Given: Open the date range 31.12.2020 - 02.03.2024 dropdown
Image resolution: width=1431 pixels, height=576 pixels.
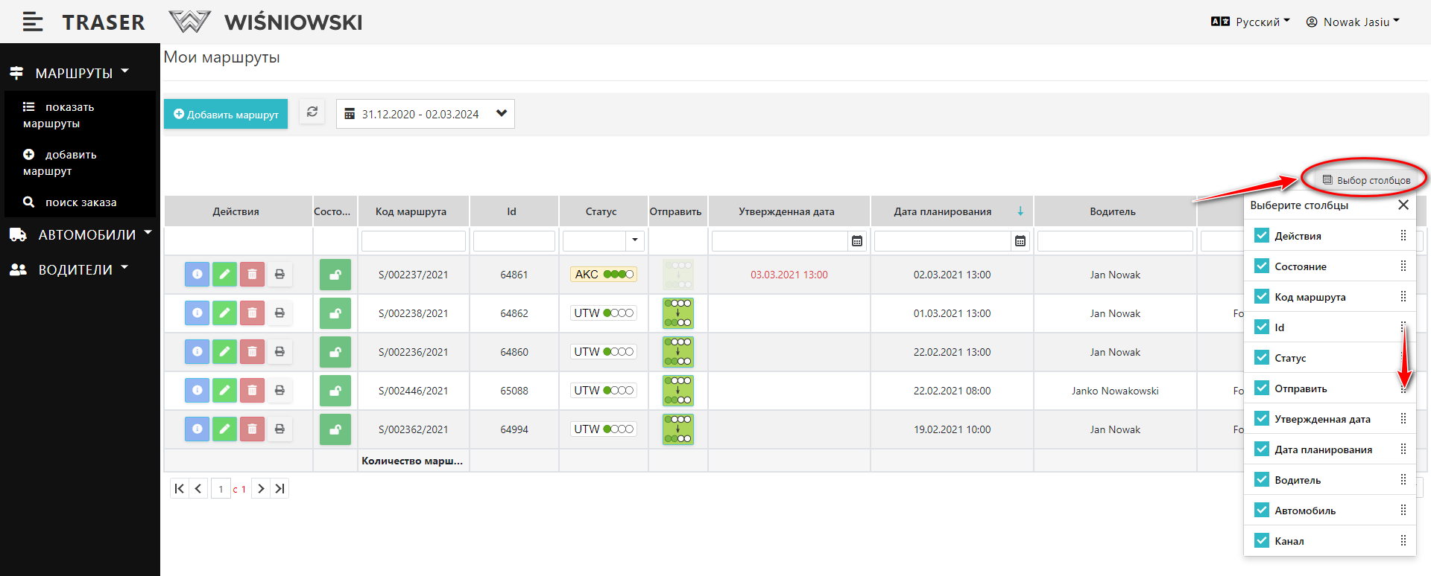Looking at the screenshot, I should click(x=426, y=114).
